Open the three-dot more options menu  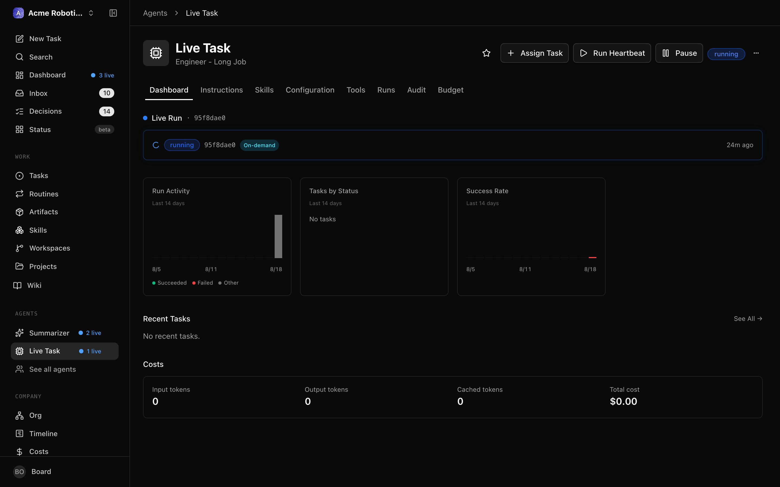(x=756, y=53)
